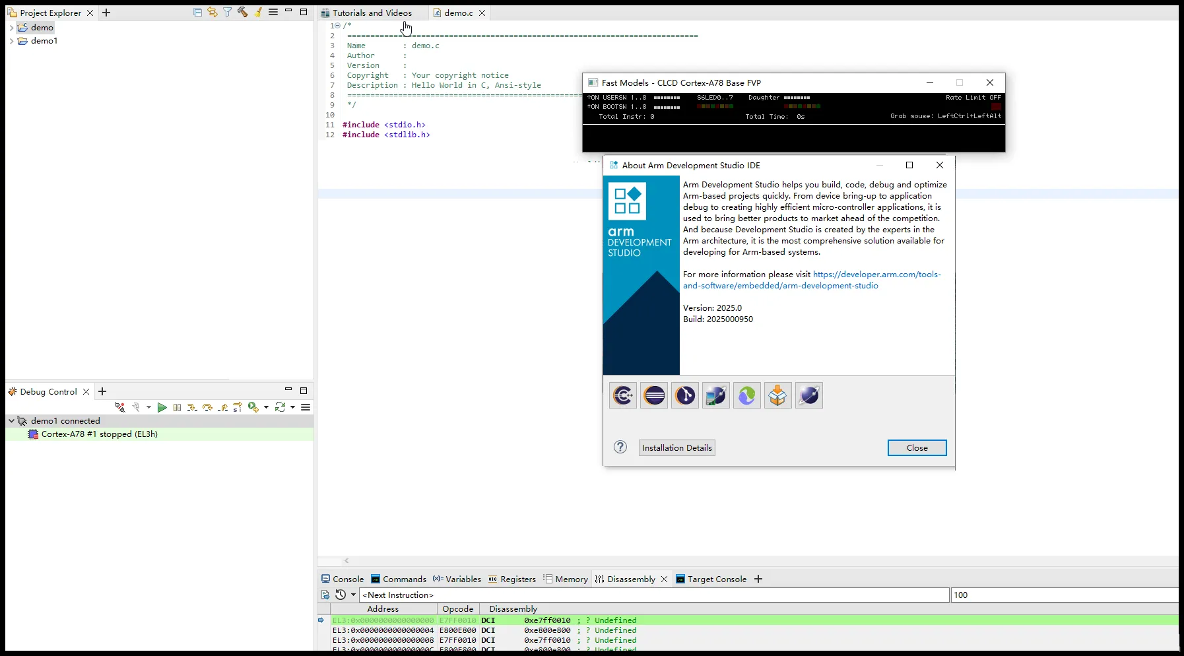Toggle Rate Limit OFF in FVP window
This screenshot has height=656, width=1184.
[973, 98]
